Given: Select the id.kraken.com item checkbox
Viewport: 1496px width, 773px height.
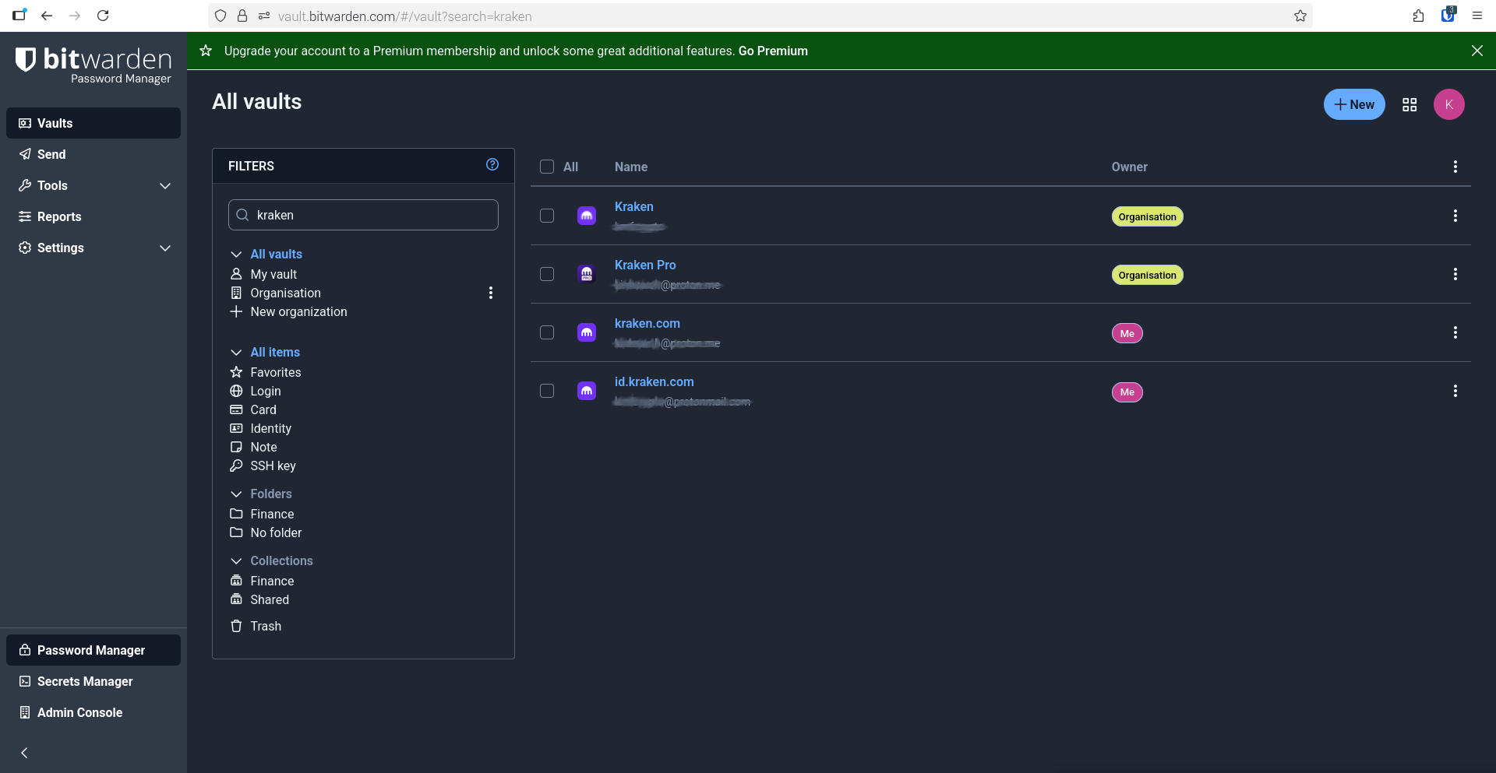Looking at the screenshot, I should [x=547, y=391].
